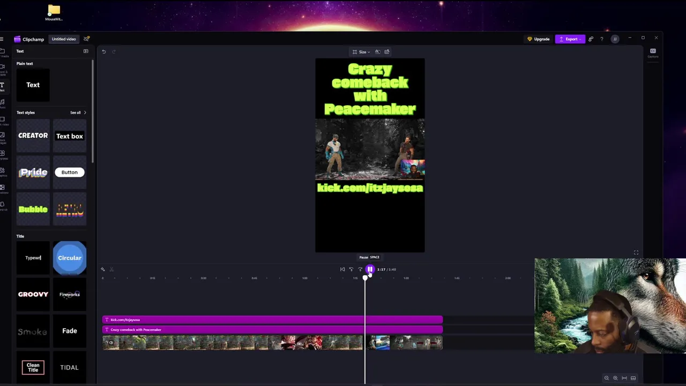Image resolution: width=686 pixels, height=386 pixels.
Task: See all text styles
Action: click(x=75, y=113)
